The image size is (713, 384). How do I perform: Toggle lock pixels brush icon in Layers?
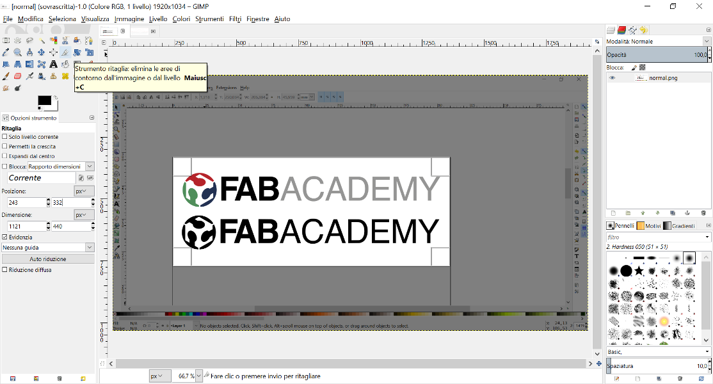[634, 67]
